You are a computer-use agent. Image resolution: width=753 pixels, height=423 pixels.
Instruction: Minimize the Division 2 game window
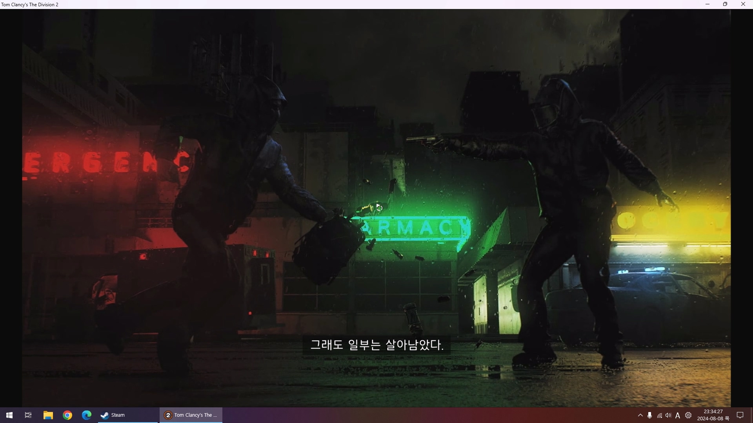(x=708, y=4)
